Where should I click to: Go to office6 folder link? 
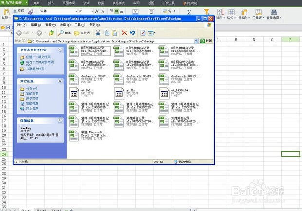[x=29, y=89]
